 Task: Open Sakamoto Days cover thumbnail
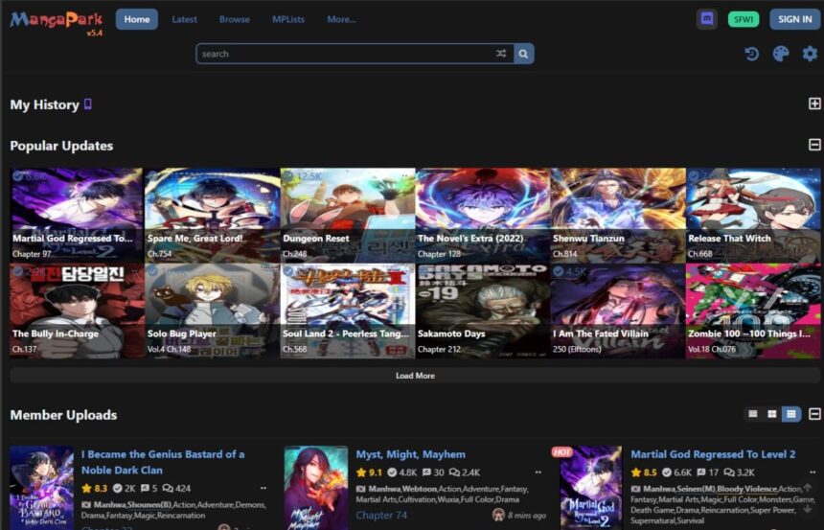point(482,311)
